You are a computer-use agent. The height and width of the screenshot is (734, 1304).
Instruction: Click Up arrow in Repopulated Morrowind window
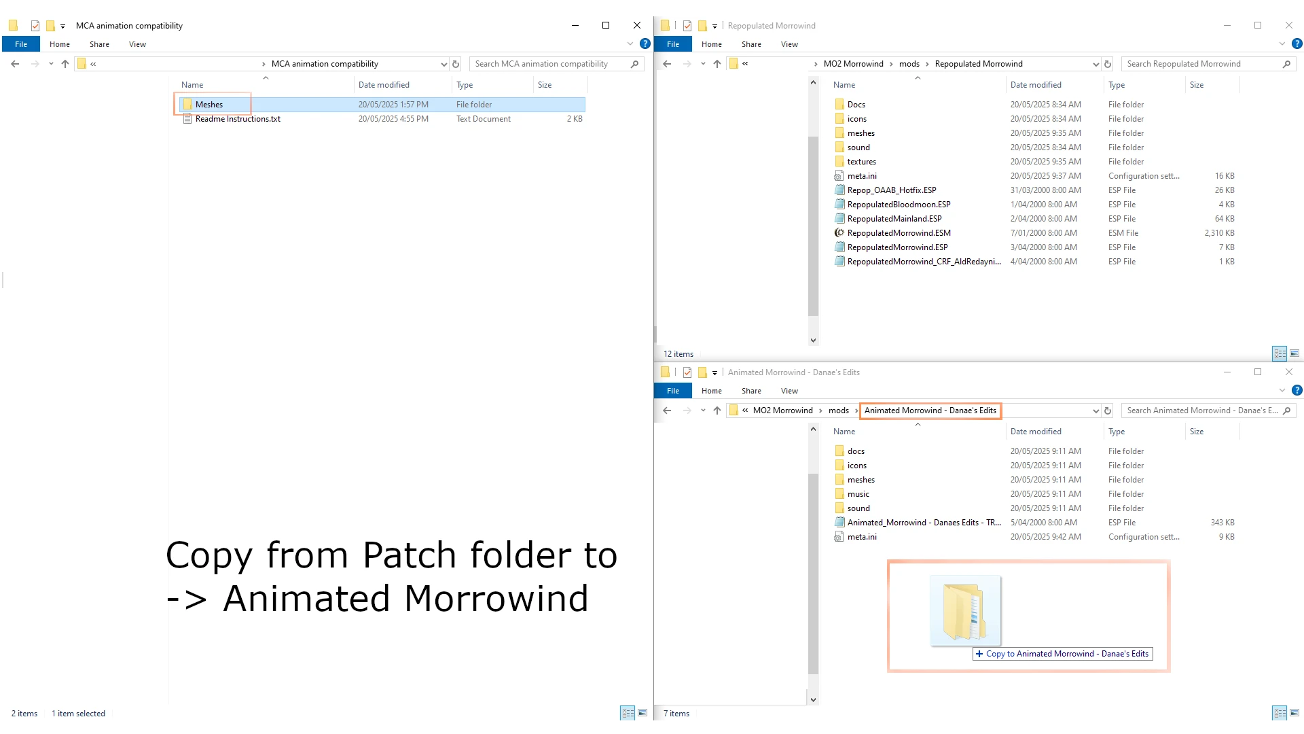pyautogui.click(x=717, y=64)
